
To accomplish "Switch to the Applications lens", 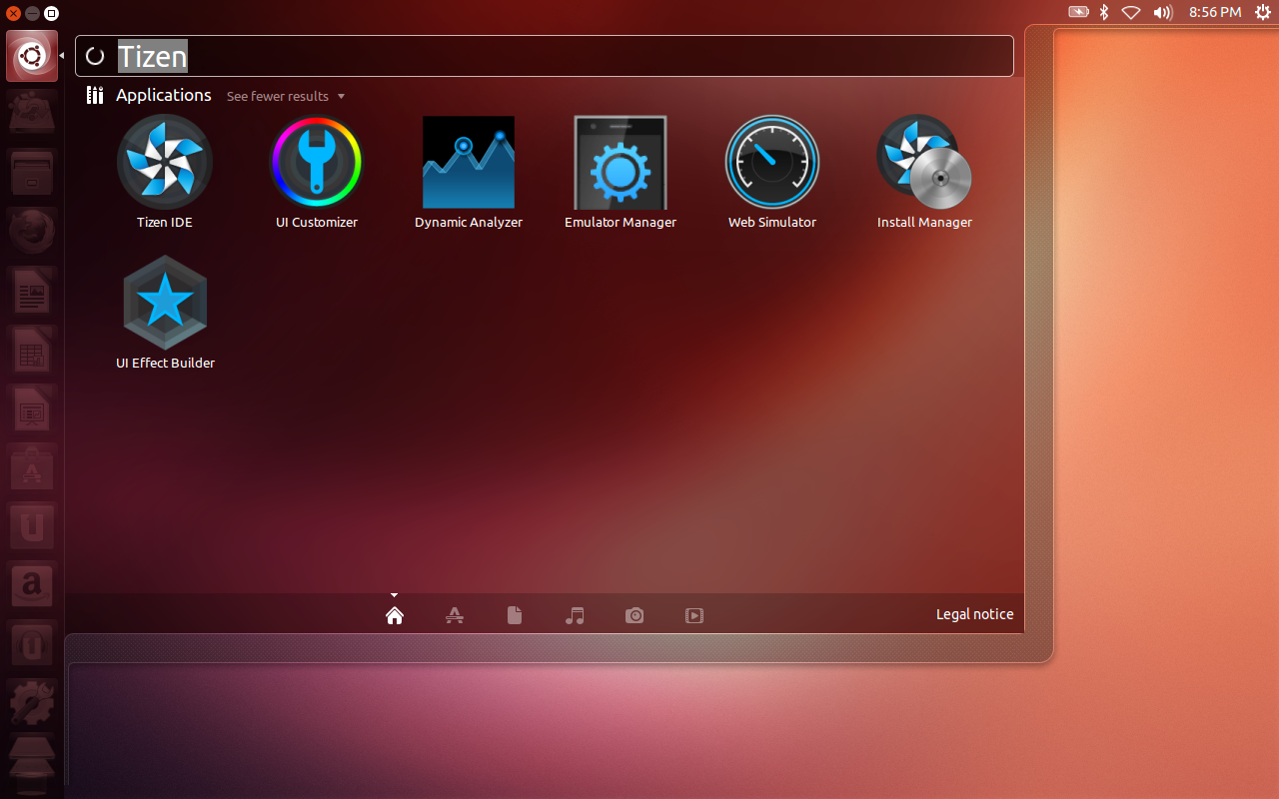I will coord(455,615).
